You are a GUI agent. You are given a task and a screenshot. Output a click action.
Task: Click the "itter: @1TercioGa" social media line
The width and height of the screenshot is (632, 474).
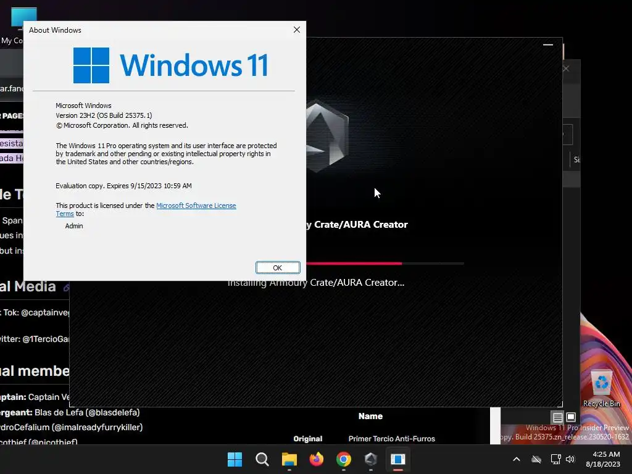[x=35, y=339]
